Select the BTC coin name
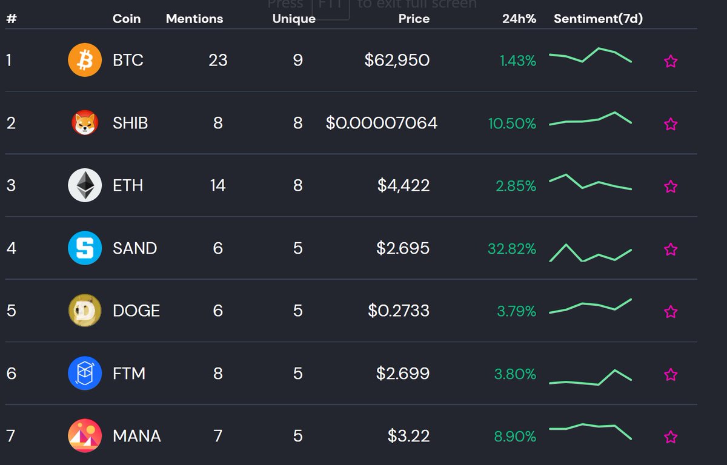The height and width of the screenshot is (465, 727). point(128,61)
